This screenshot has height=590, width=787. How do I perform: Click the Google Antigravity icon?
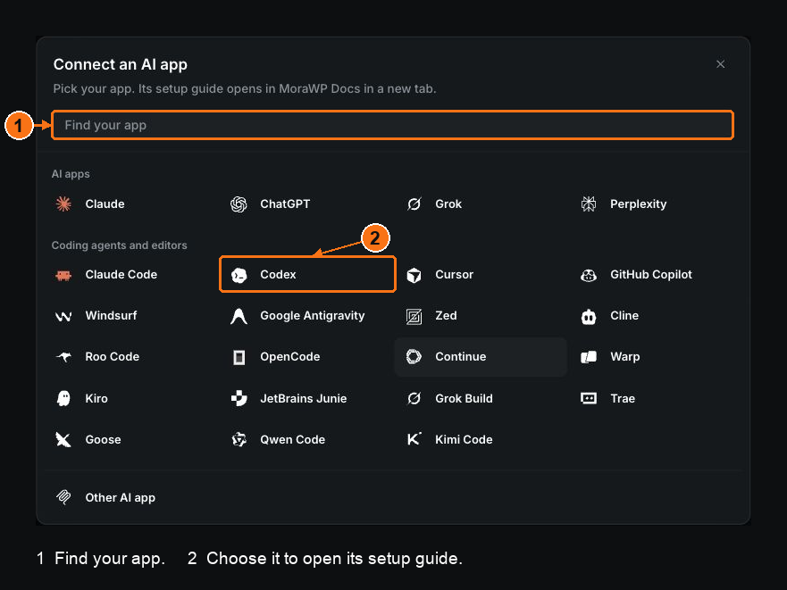[239, 316]
